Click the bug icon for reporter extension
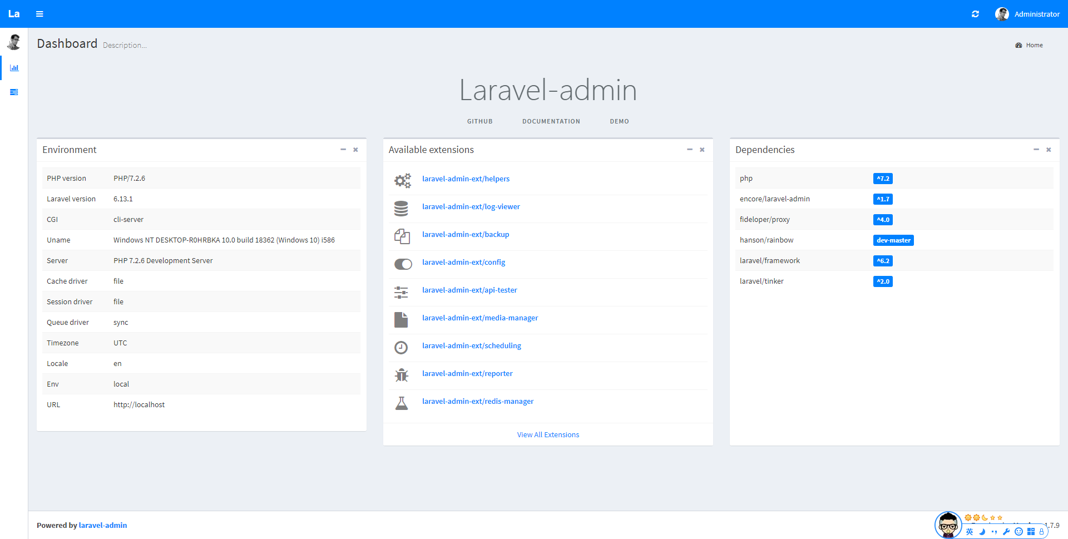The image size is (1068, 539). pyautogui.click(x=401, y=375)
